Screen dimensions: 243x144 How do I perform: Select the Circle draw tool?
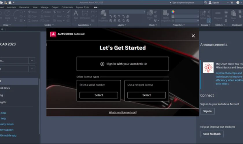pos(7,14)
